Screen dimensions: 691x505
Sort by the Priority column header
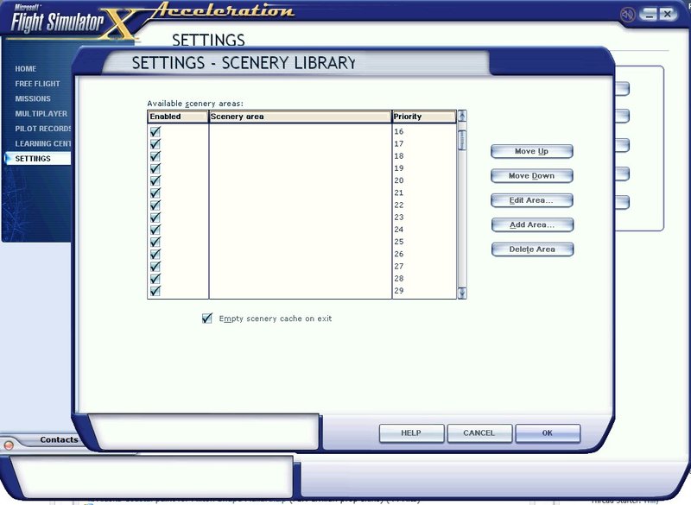pos(423,117)
